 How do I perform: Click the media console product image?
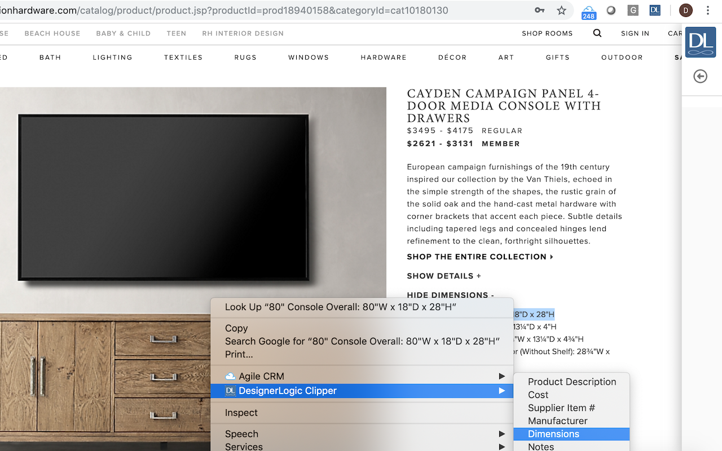click(x=193, y=269)
